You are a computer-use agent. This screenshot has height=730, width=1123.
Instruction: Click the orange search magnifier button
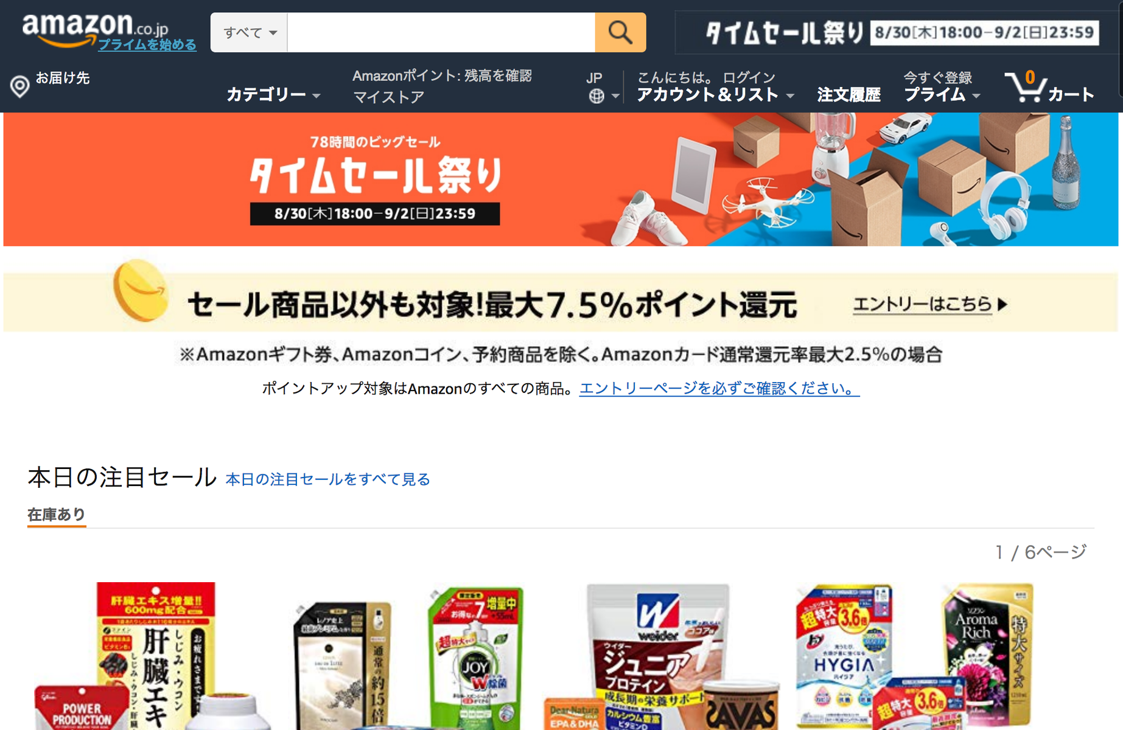620,32
